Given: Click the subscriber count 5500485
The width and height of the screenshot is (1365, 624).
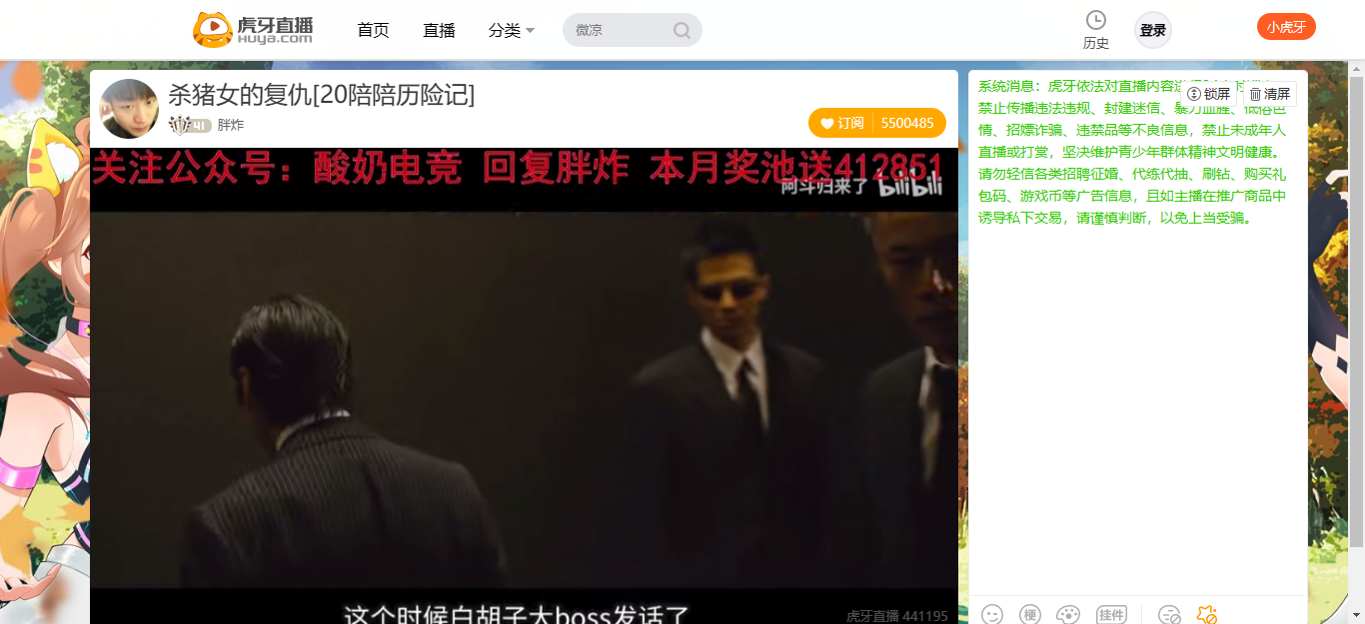Looking at the screenshot, I should click(x=908, y=123).
